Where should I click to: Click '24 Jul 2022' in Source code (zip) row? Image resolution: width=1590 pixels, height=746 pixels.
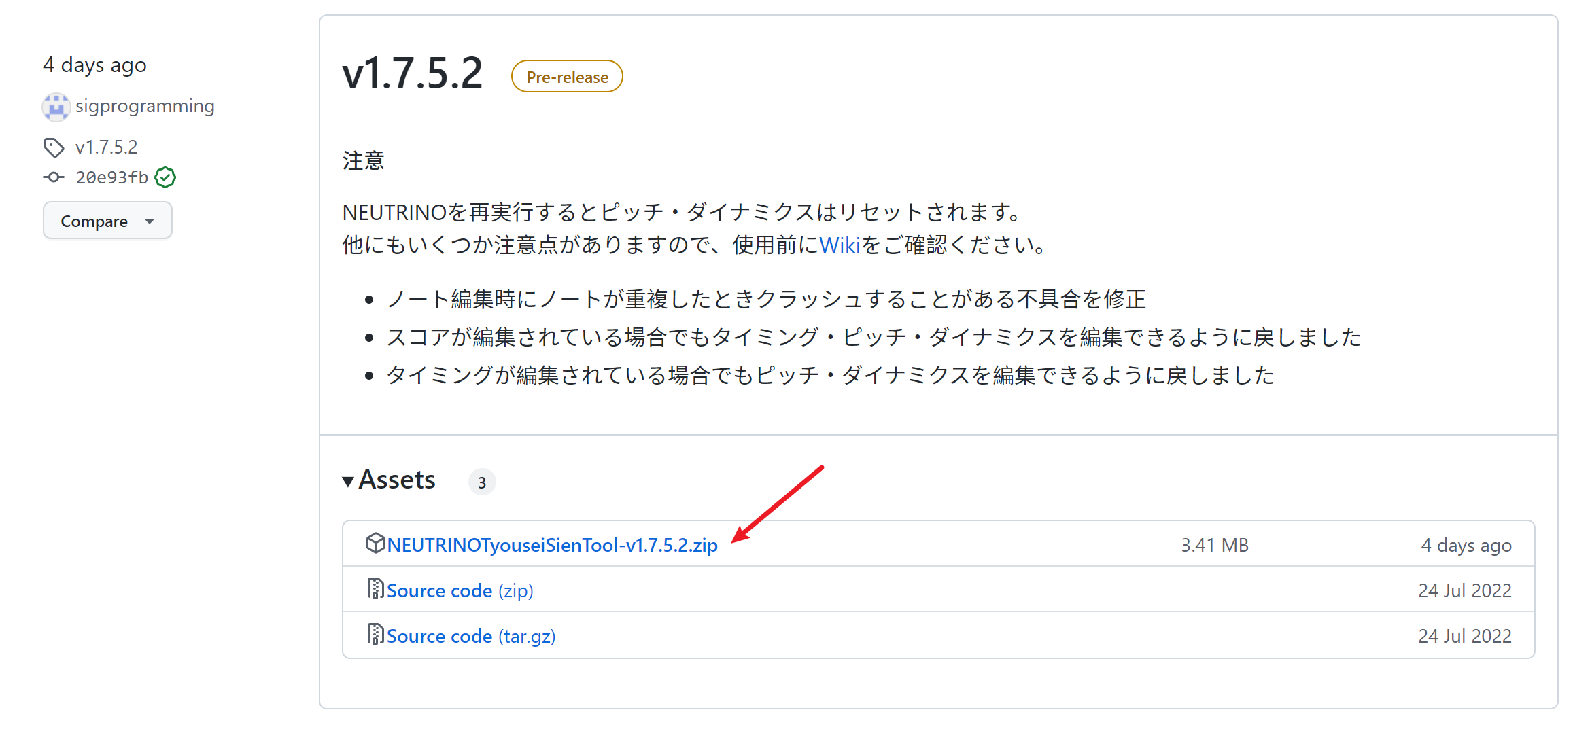coord(1465,590)
